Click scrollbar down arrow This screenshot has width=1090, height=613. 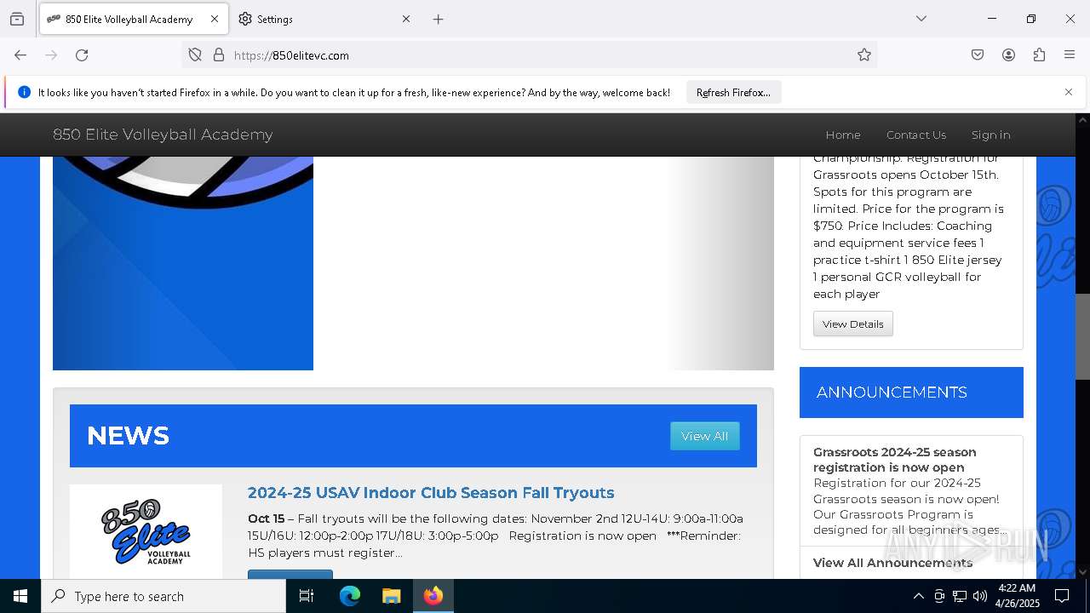[x=1082, y=571]
